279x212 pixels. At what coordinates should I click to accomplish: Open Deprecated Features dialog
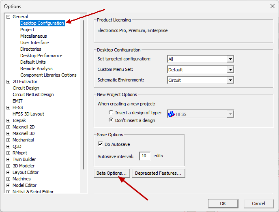coord(159,173)
